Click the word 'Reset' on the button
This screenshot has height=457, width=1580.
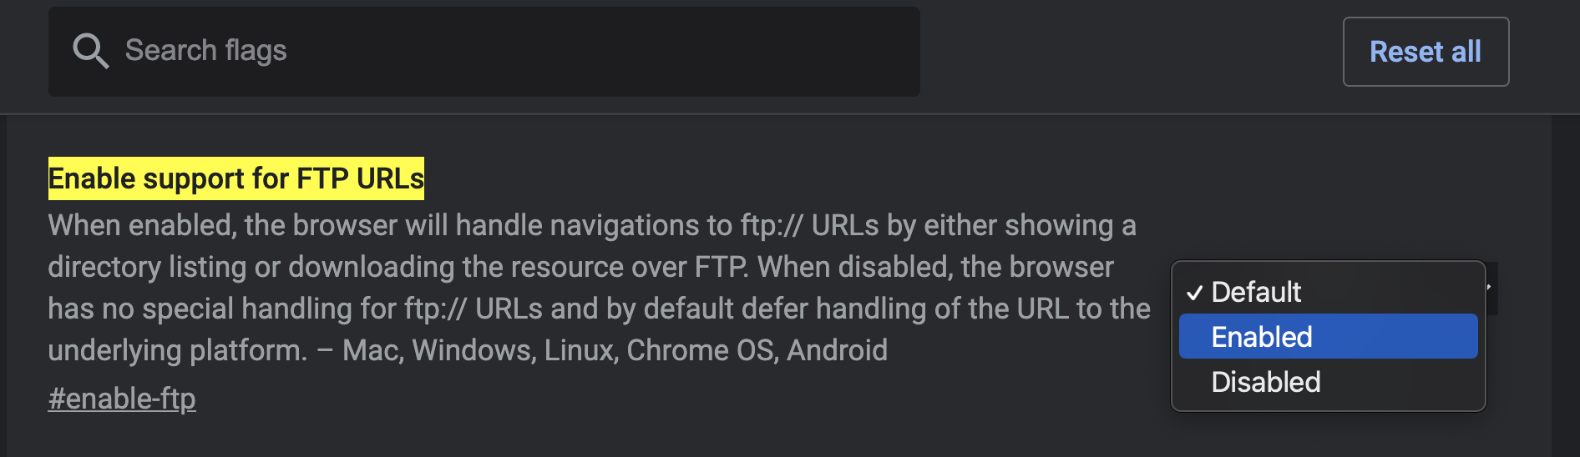[1407, 52]
